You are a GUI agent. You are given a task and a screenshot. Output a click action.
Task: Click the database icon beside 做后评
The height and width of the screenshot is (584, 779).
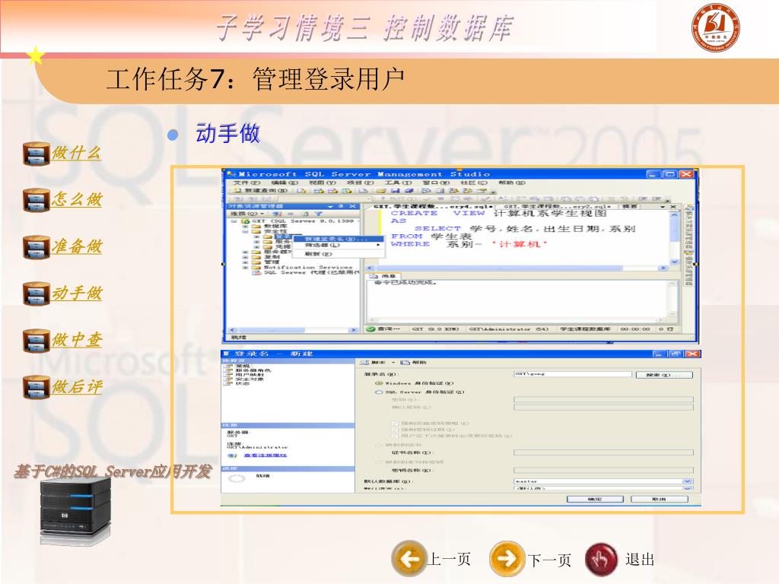tap(37, 387)
